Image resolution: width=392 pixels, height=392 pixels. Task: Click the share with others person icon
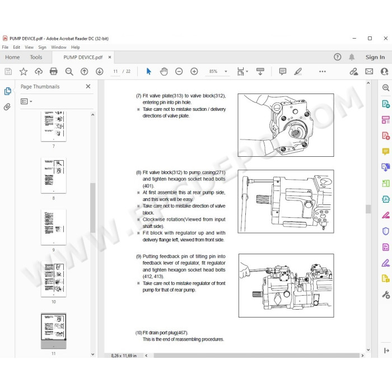tap(384, 72)
